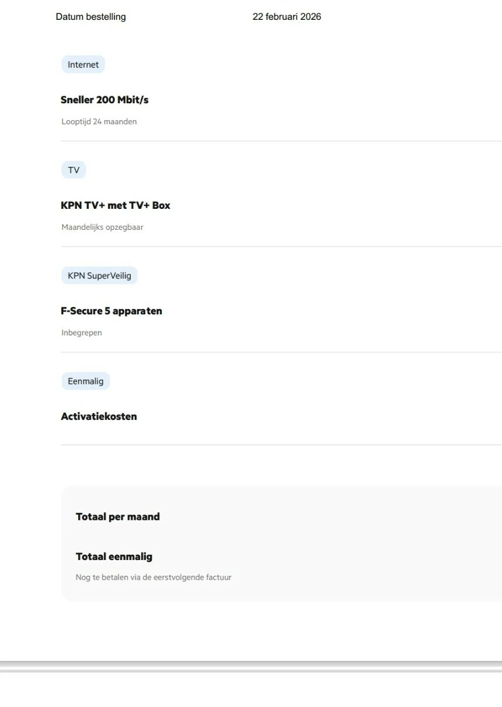Click the Nog te betalen factuur note
Image resolution: width=502 pixels, height=707 pixels.
(x=154, y=577)
